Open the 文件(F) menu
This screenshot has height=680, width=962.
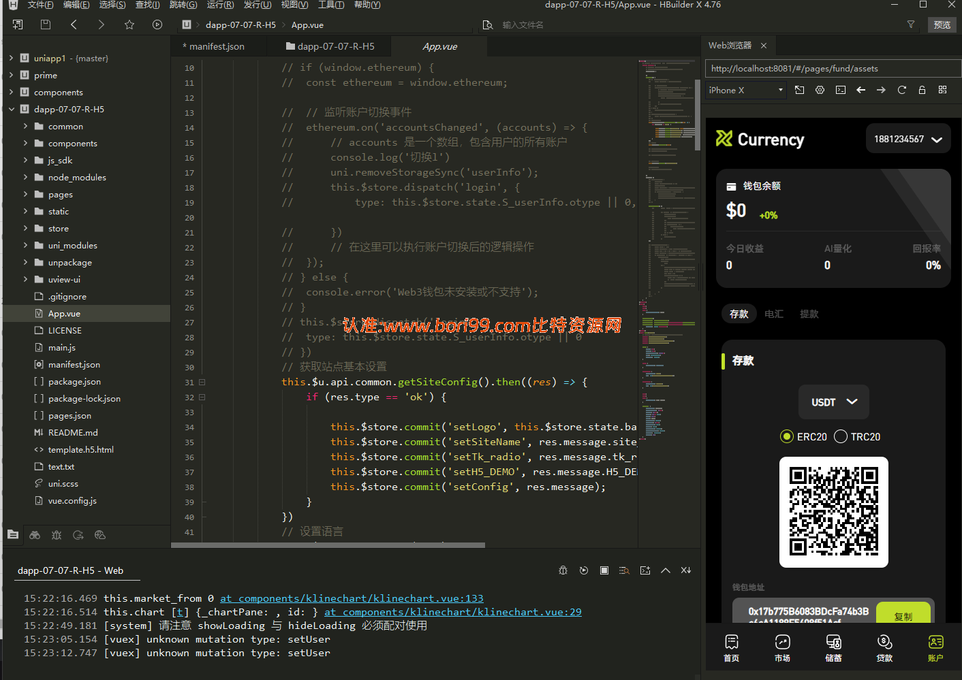(x=40, y=5)
